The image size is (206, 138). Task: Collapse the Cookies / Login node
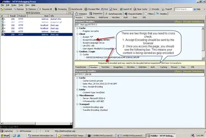(x=77, y=52)
